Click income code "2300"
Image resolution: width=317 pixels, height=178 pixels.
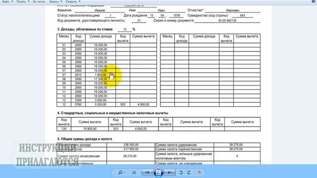(x=78, y=100)
